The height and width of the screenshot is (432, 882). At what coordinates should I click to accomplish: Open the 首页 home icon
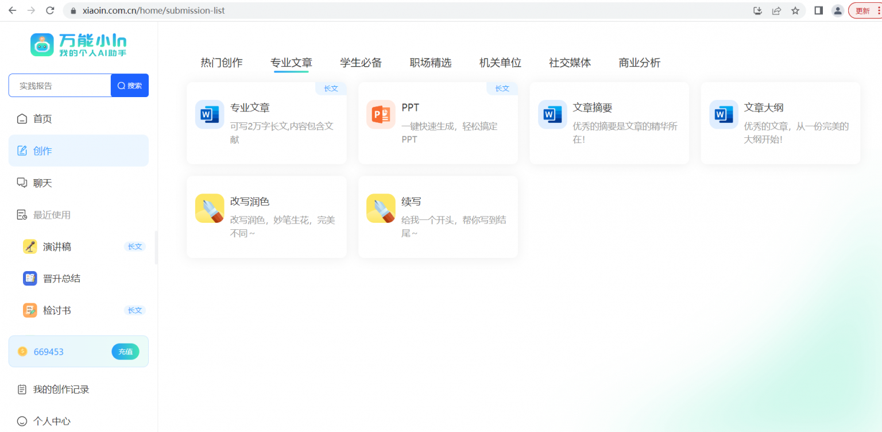[x=22, y=119]
